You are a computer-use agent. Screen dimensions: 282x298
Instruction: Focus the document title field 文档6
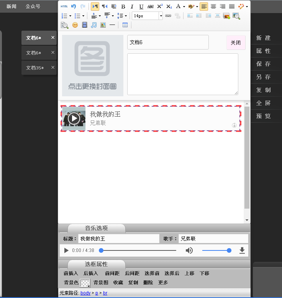click(x=168, y=42)
